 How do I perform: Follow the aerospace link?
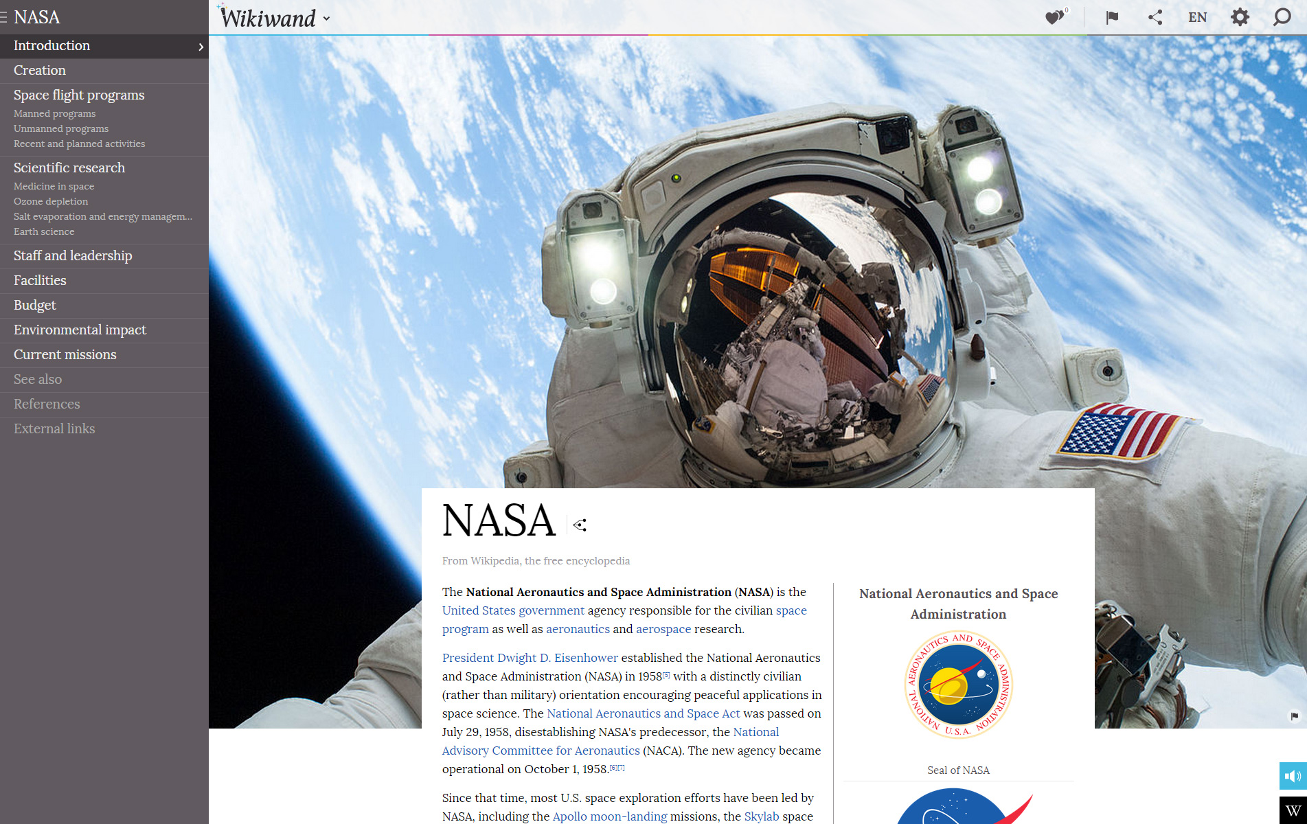pyautogui.click(x=663, y=629)
